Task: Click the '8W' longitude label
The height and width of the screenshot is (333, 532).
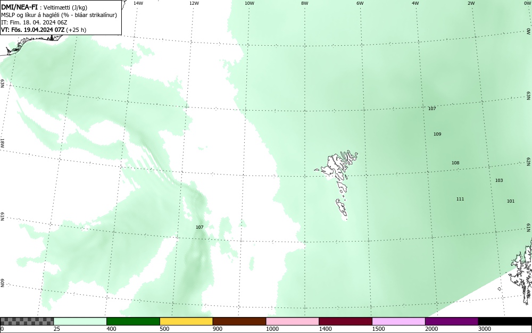Action: click(305, 3)
